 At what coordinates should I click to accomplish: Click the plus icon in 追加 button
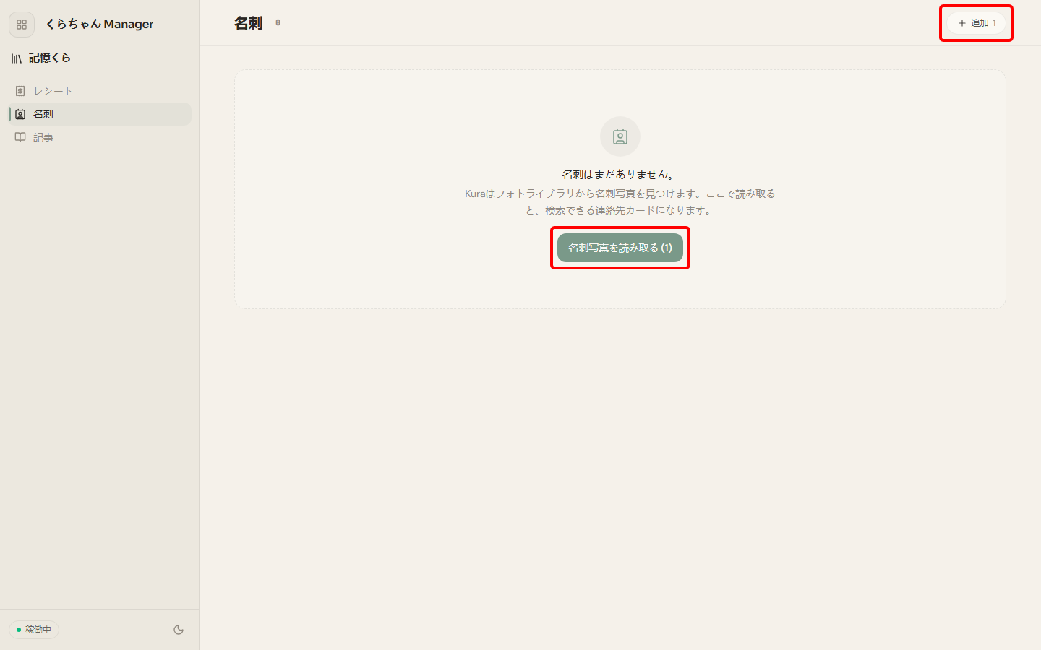[961, 23]
